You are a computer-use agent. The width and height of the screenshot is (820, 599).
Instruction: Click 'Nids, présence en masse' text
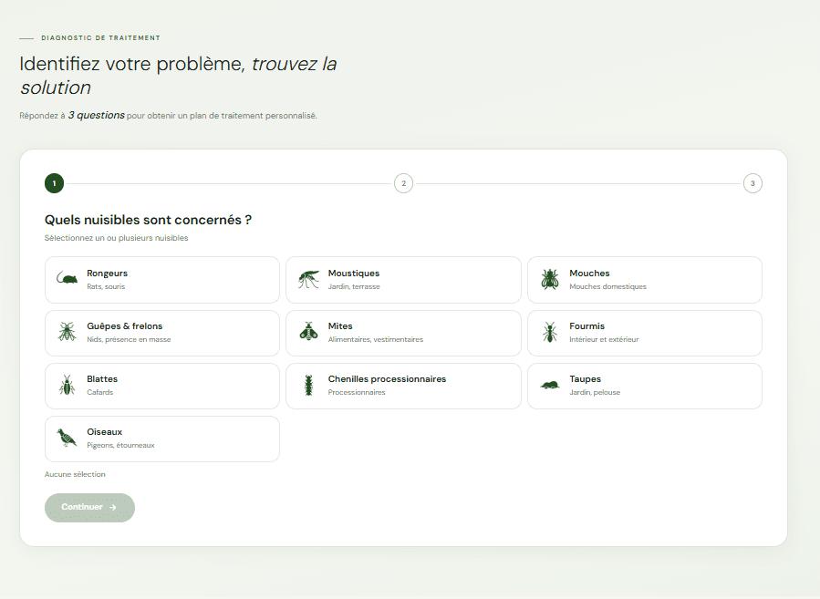tap(129, 340)
